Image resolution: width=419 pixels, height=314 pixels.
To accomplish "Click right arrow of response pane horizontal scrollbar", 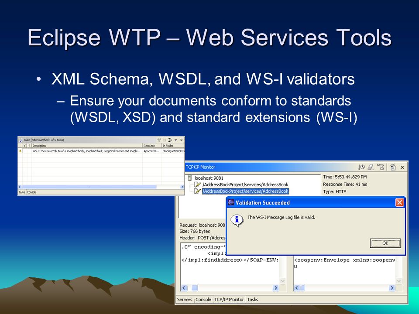I will [x=392, y=288].
